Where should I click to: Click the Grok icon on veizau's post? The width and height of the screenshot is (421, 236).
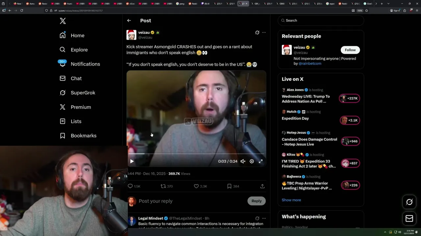click(257, 32)
